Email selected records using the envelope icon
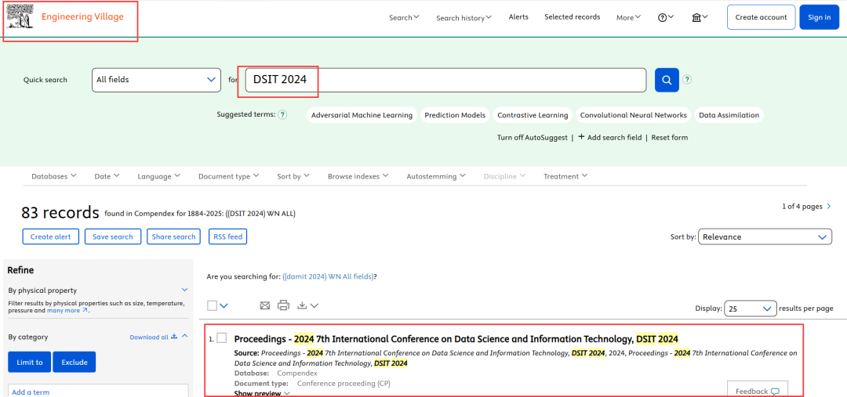 click(264, 305)
